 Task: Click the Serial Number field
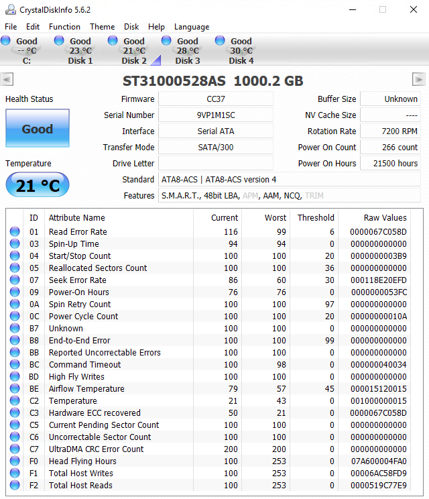[x=215, y=115]
